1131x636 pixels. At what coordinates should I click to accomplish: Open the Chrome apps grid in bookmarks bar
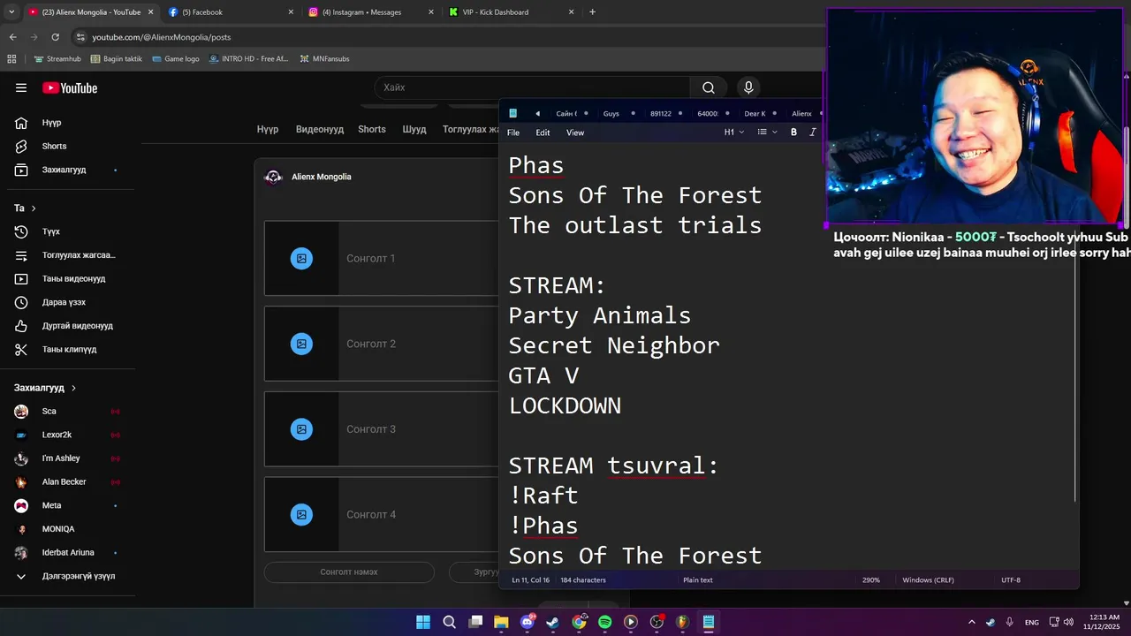coord(11,59)
